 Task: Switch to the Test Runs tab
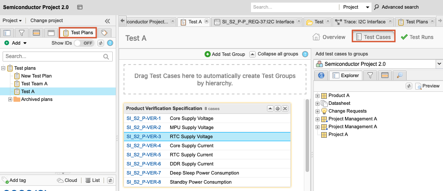click(417, 37)
